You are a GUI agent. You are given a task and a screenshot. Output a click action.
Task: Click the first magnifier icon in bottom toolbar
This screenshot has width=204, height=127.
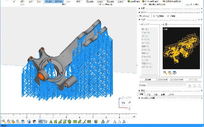click(4, 122)
